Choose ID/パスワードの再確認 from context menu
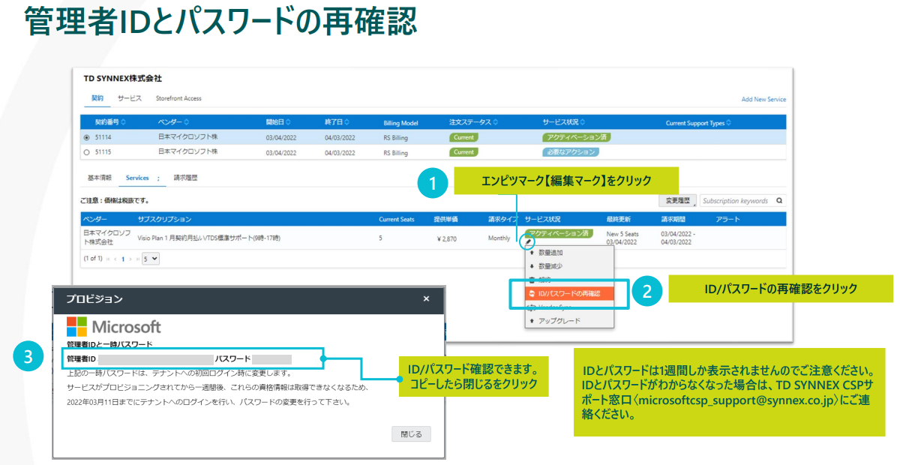The image size is (900, 465). 568,293
